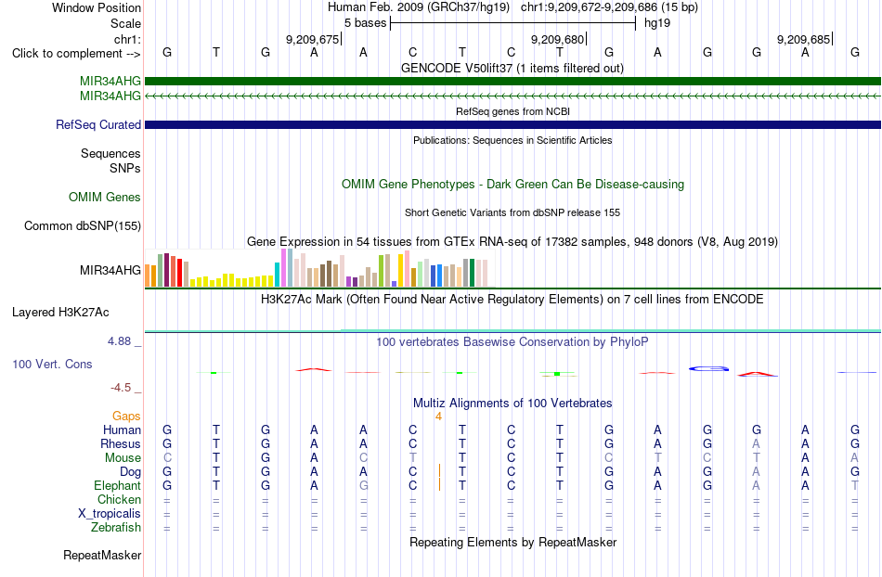
Task: Open the H3K27Ac Mark ENCODE track title
Action: point(512,299)
